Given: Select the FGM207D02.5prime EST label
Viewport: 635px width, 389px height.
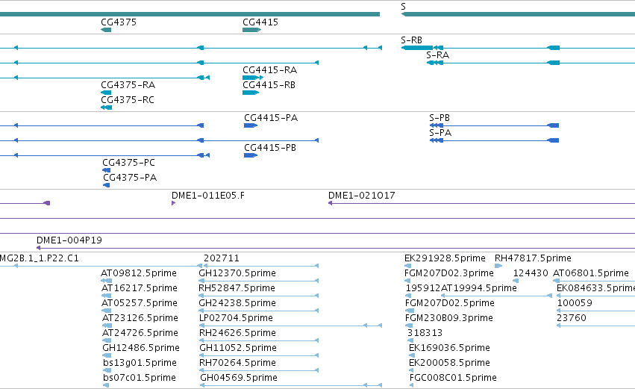Looking at the screenshot, I should [x=450, y=303].
